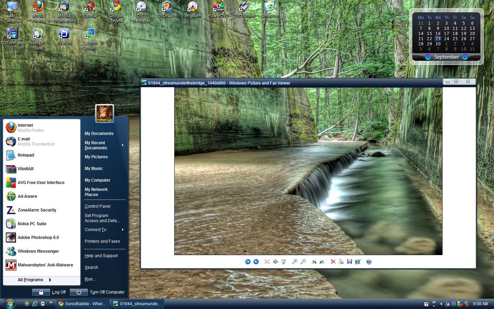
Task: Delete image with red X icon
Action: [x=333, y=262]
